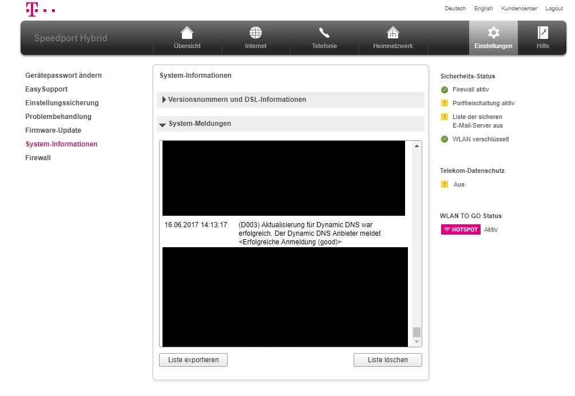Switch language to English

[x=483, y=9]
